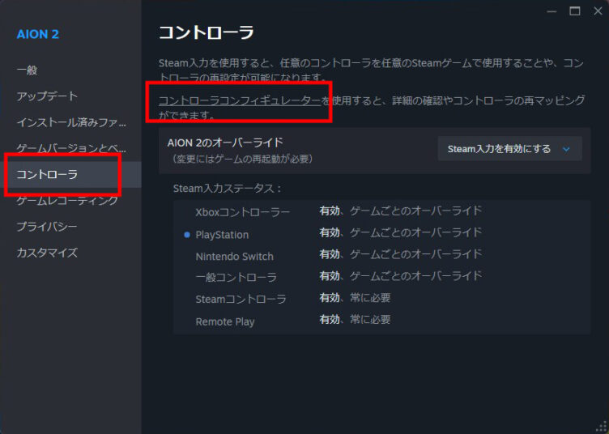Click the window resize grip in the corner
The image size is (609, 434).
601,427
